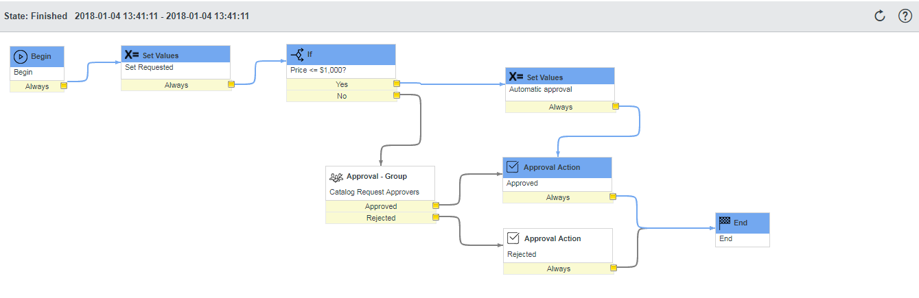
Task: Click the 'Yes' condition row
Action: [341, 84]
